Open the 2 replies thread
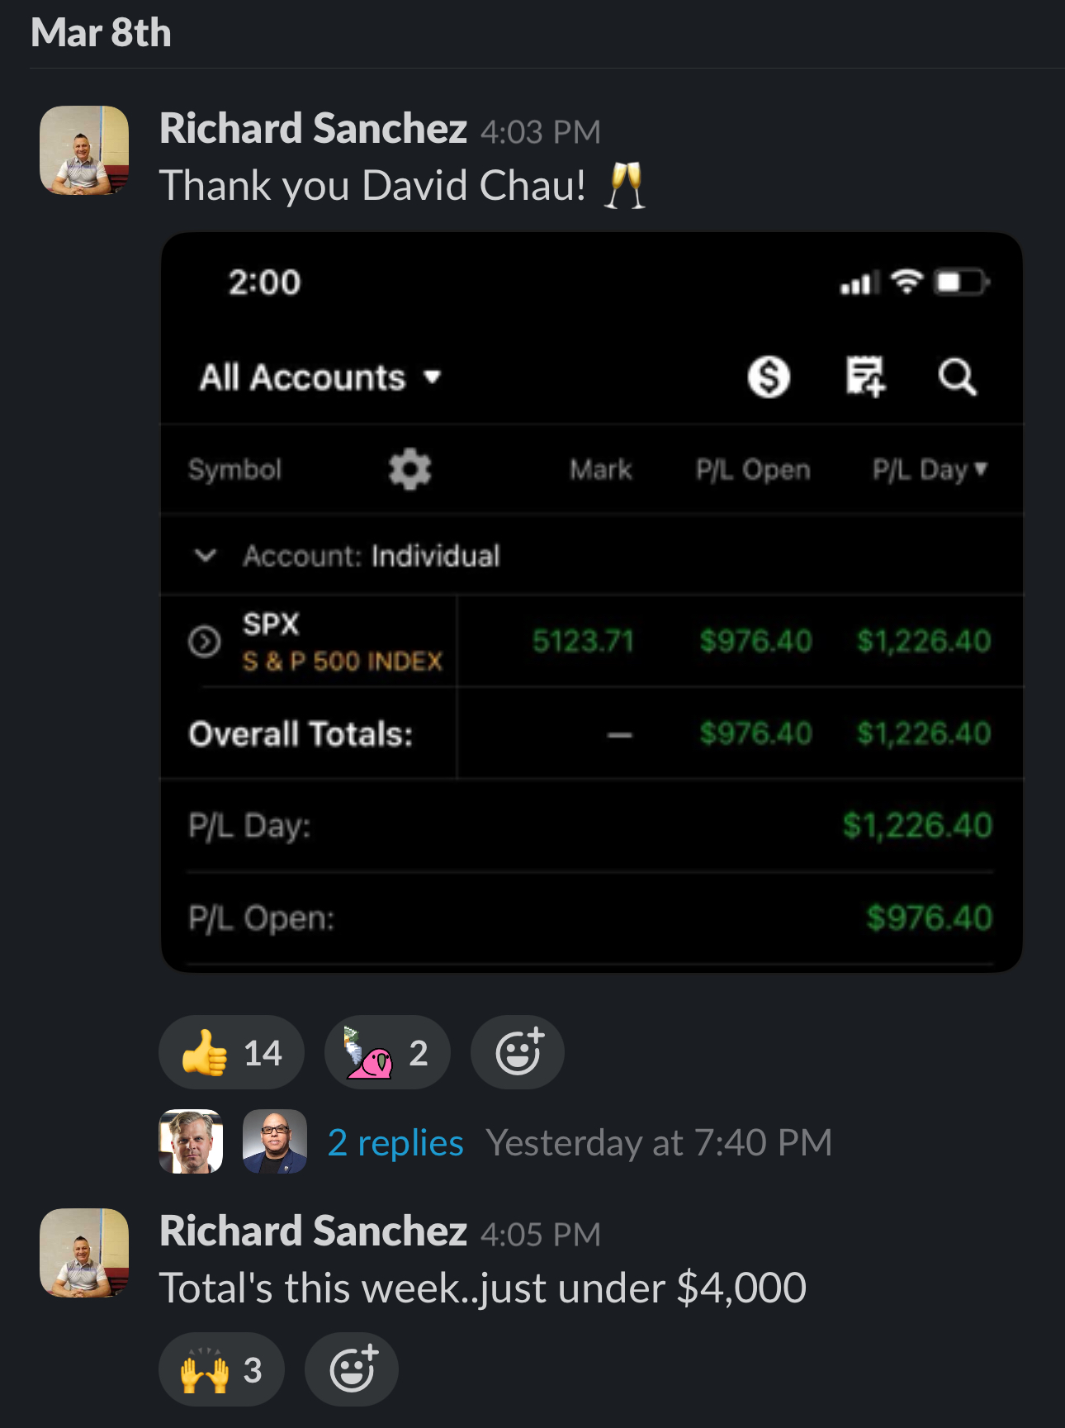The height and width of the screenshot is (1428, 1065). click(395, 1142)
